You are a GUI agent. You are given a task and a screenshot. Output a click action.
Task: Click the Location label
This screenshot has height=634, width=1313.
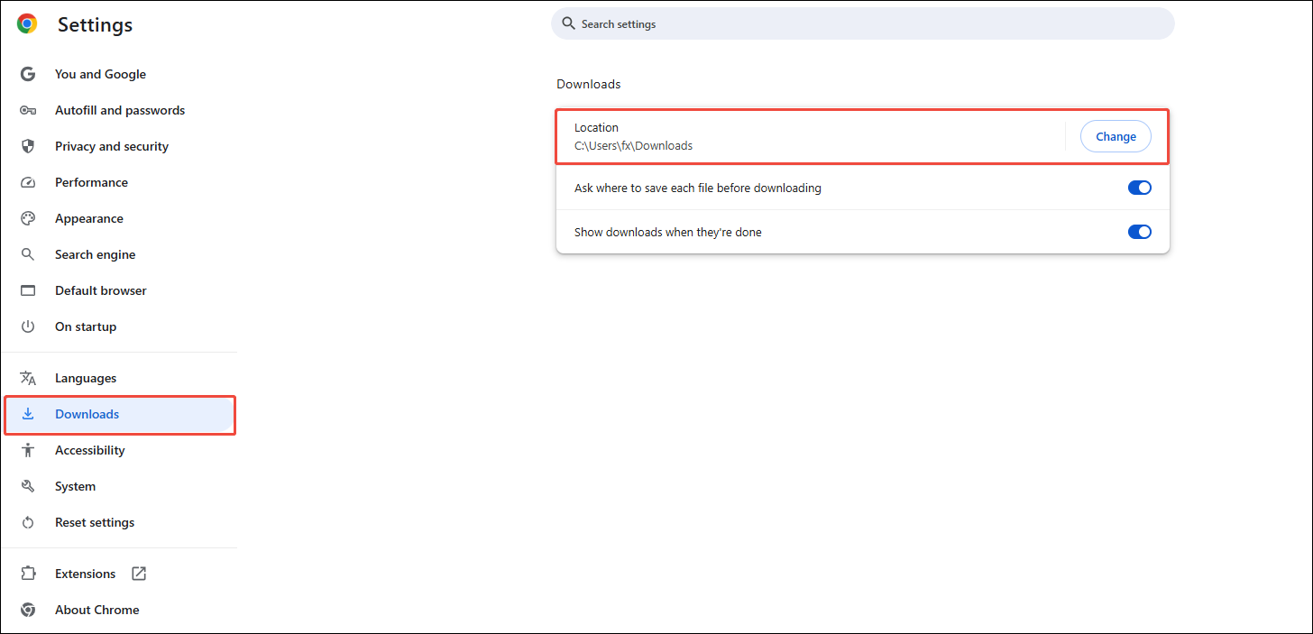[x=596, y=127]
